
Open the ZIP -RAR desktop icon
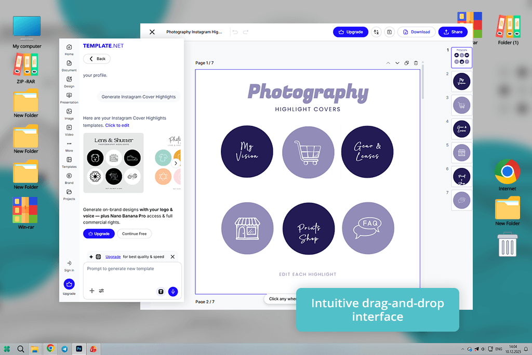(x=26, y=69)
